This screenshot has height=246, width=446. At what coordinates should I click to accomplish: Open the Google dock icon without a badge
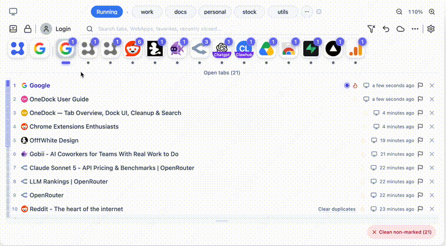coord(40,49)
